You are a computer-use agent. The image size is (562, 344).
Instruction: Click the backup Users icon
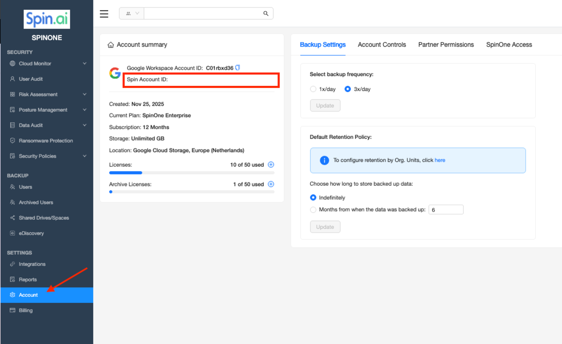click(x=12, y=187)
